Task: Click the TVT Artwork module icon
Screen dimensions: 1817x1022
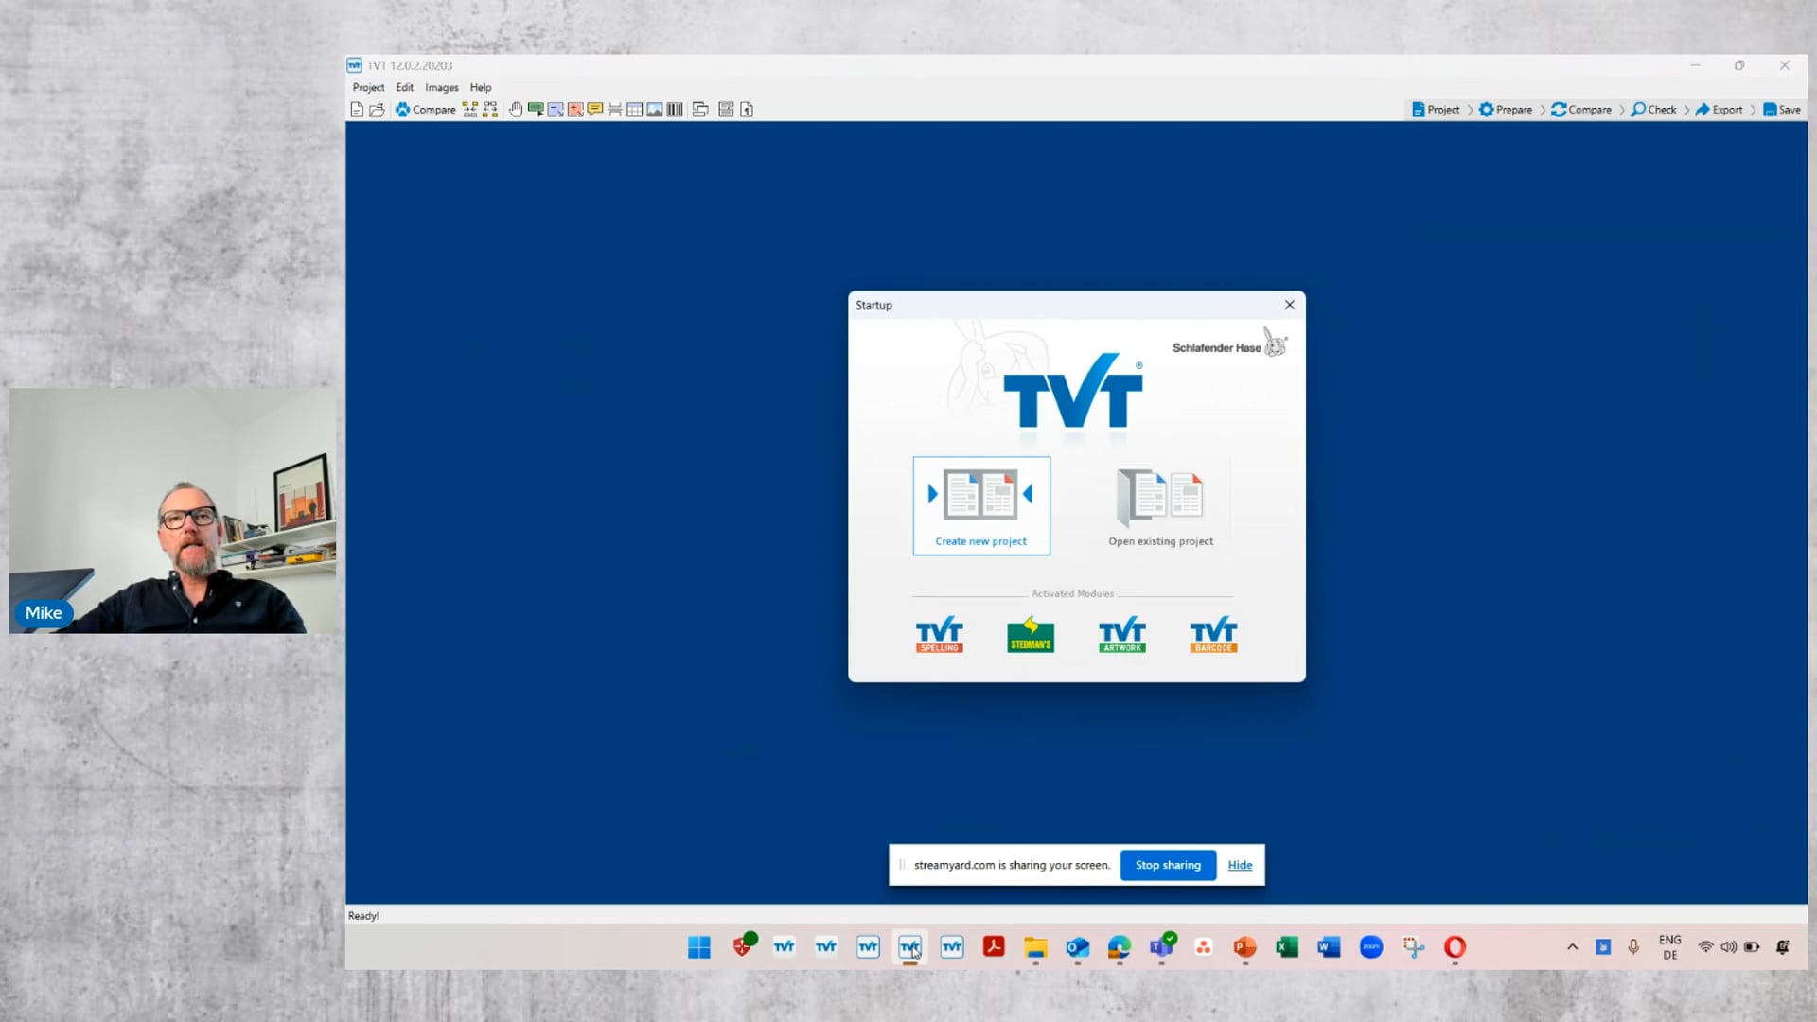Action: (x=1121, y=635)
